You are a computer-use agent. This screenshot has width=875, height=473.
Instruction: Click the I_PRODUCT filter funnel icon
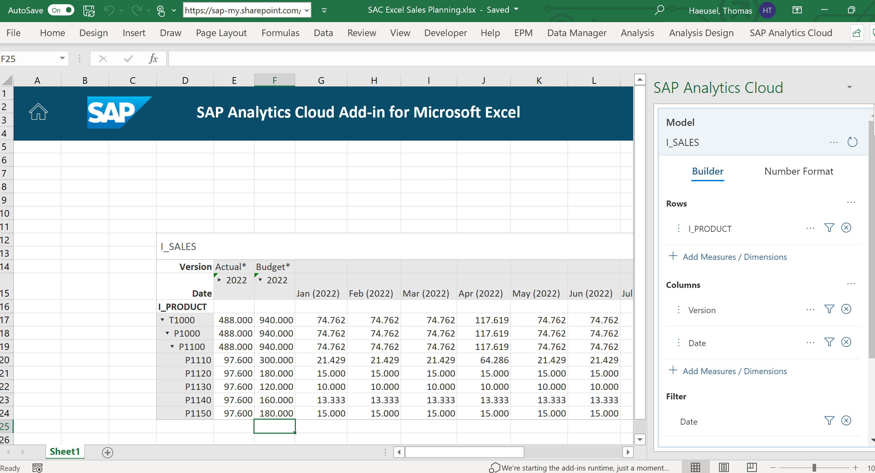coord(829,228)
